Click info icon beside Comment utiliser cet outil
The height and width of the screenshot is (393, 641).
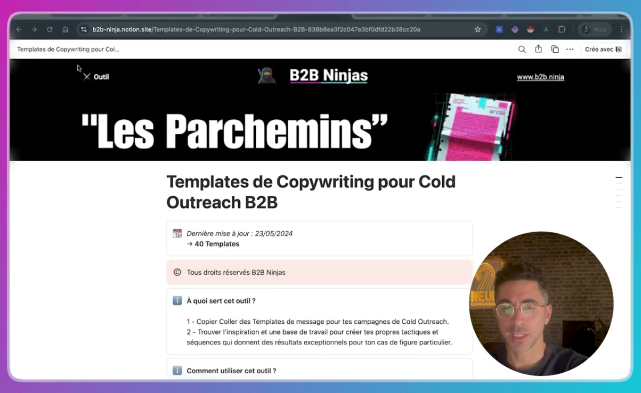coord(177,371)
